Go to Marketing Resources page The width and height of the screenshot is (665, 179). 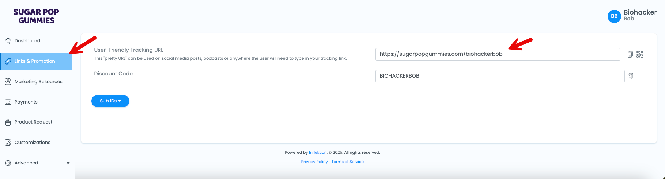(38, 82)
